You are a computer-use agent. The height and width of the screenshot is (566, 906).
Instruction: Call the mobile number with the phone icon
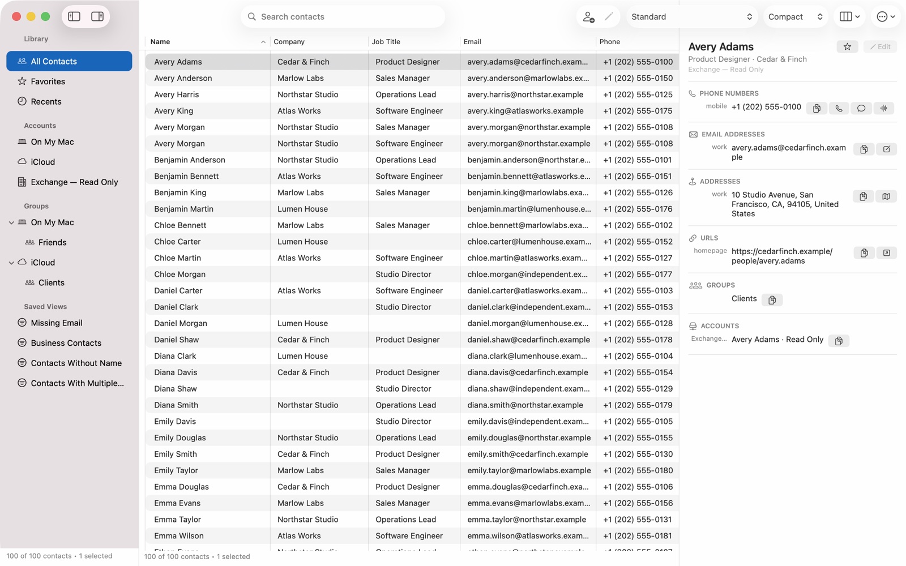pyautogui.click(x=839, y=108)
